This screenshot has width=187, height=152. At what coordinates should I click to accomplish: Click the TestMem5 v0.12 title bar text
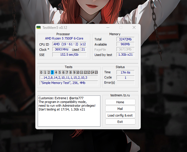point(55,28)
